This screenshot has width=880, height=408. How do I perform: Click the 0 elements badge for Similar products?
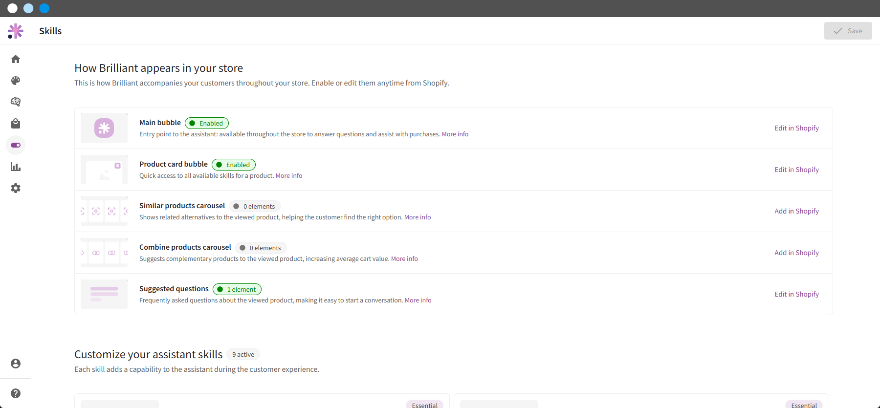pos(255,206)
